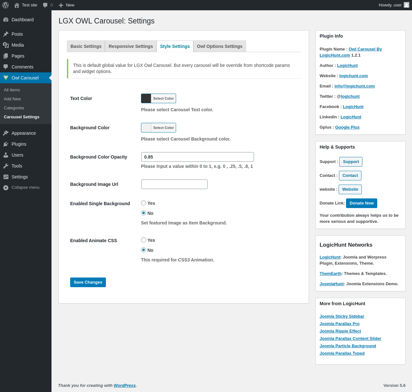The height and width of the screenshot is (392, 412).
Task: Click the user avatar icon
Action: click(x=407, y=5)
